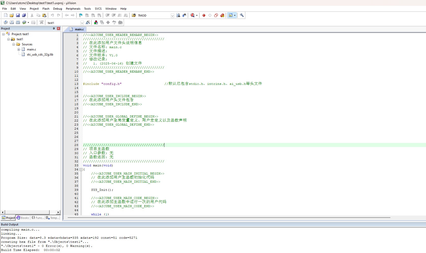
Task: Open the batch build dropdown arrow
Action: click(x=28, y=23)
